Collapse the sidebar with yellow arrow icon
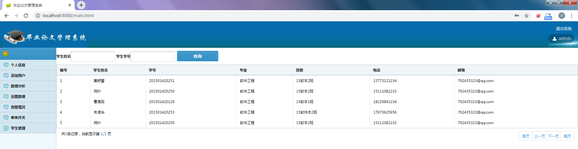Image resolution: width=578 pixels, height=149 pixels. [5, 54]
